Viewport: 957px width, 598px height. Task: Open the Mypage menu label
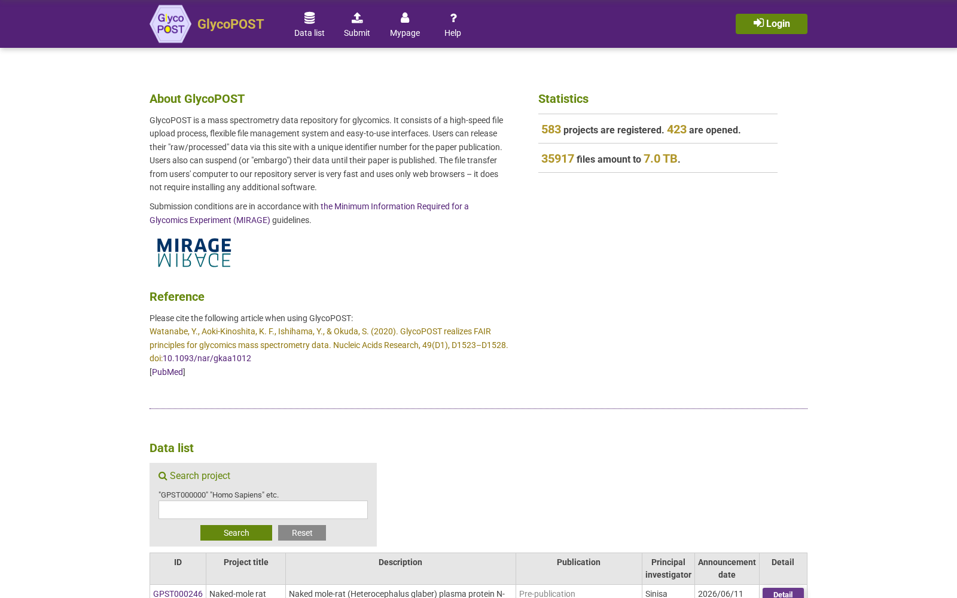(x=405, y=33)
